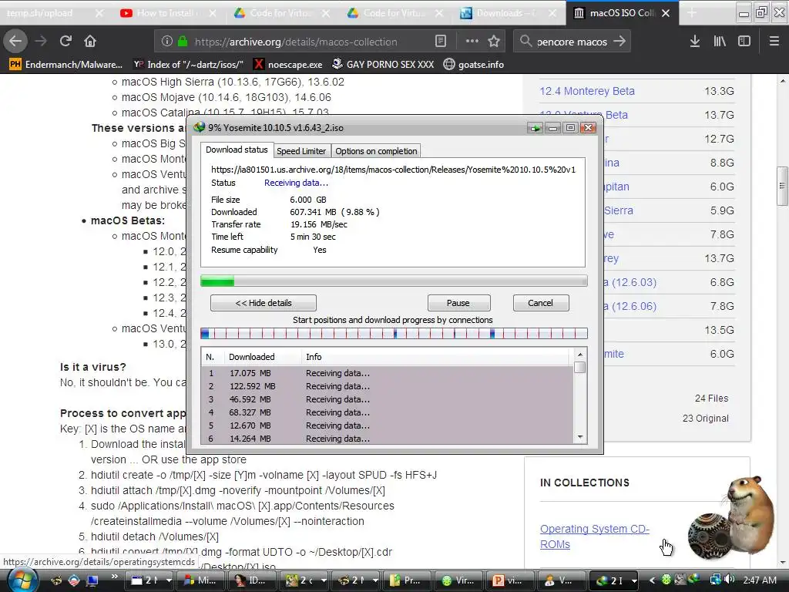The height and width of the screenshot is (592, 789).
Task: Open the browser home page
Action: point(90,42)
